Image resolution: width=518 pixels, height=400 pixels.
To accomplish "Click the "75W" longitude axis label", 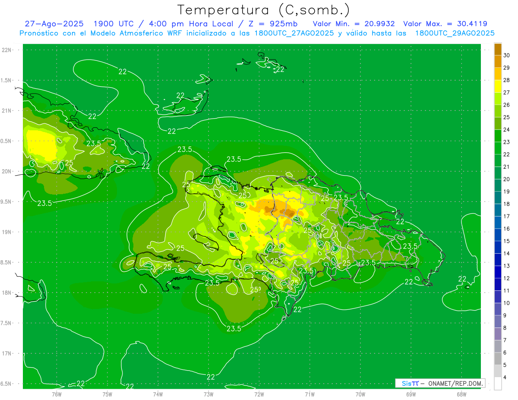I will point(107,394).
